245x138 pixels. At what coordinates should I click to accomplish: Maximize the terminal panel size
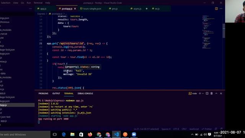[216, 94]
